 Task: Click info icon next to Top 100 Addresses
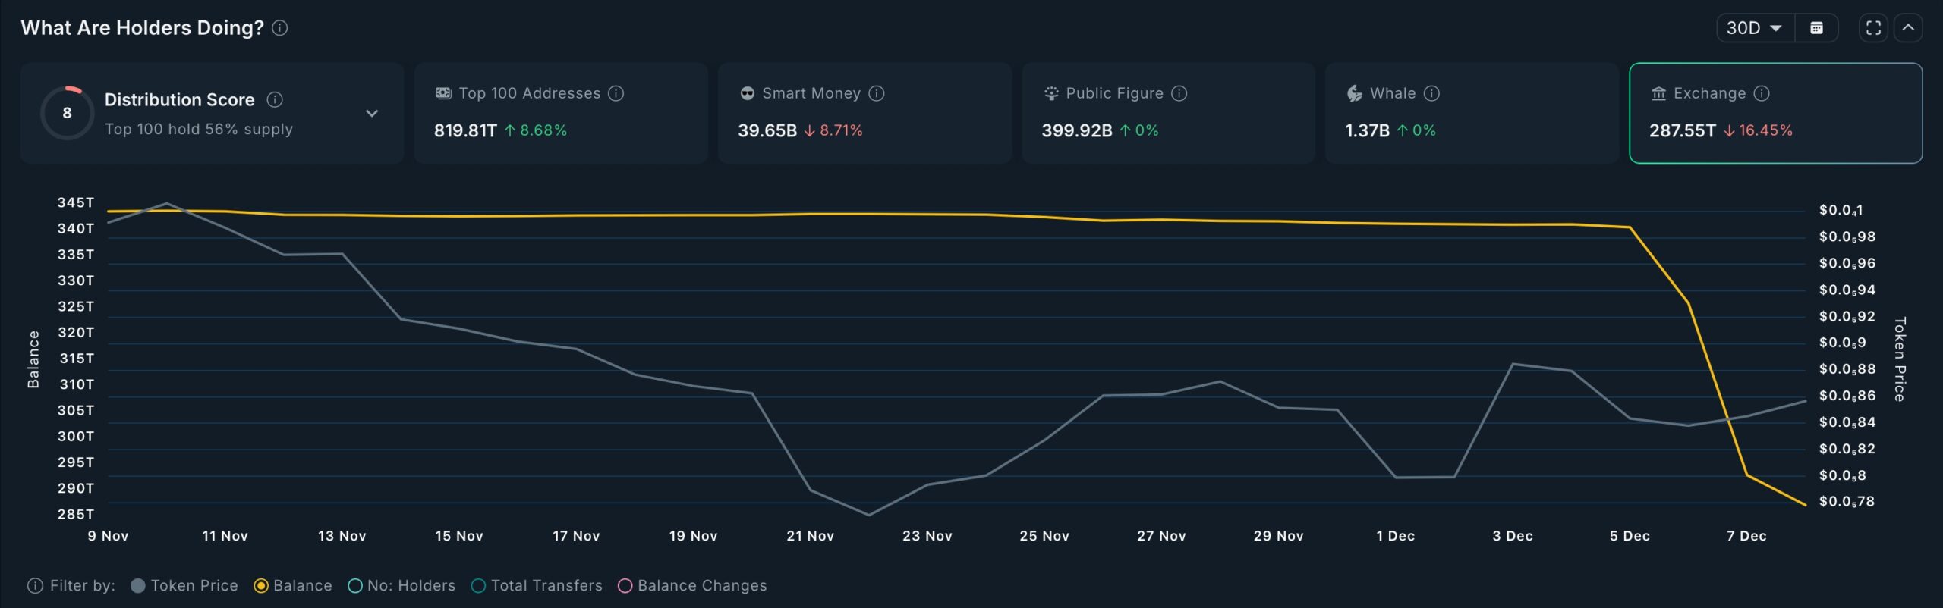(x=616, y=93)
